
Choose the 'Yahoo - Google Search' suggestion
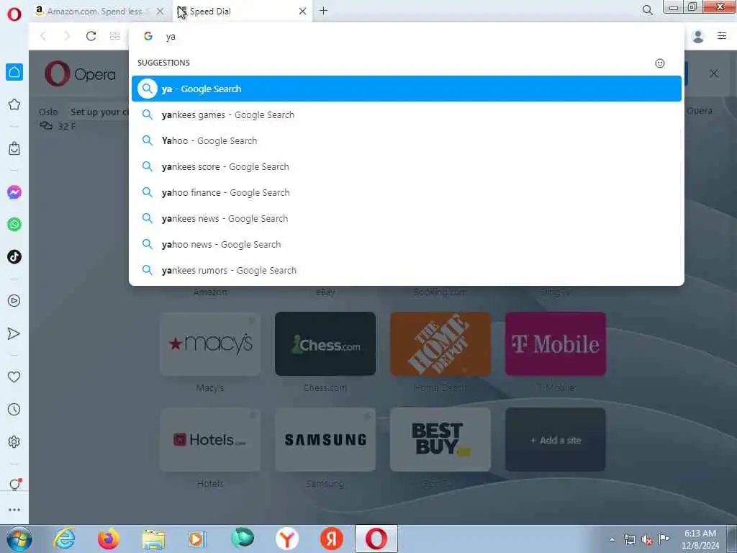[x=406, y=140]
